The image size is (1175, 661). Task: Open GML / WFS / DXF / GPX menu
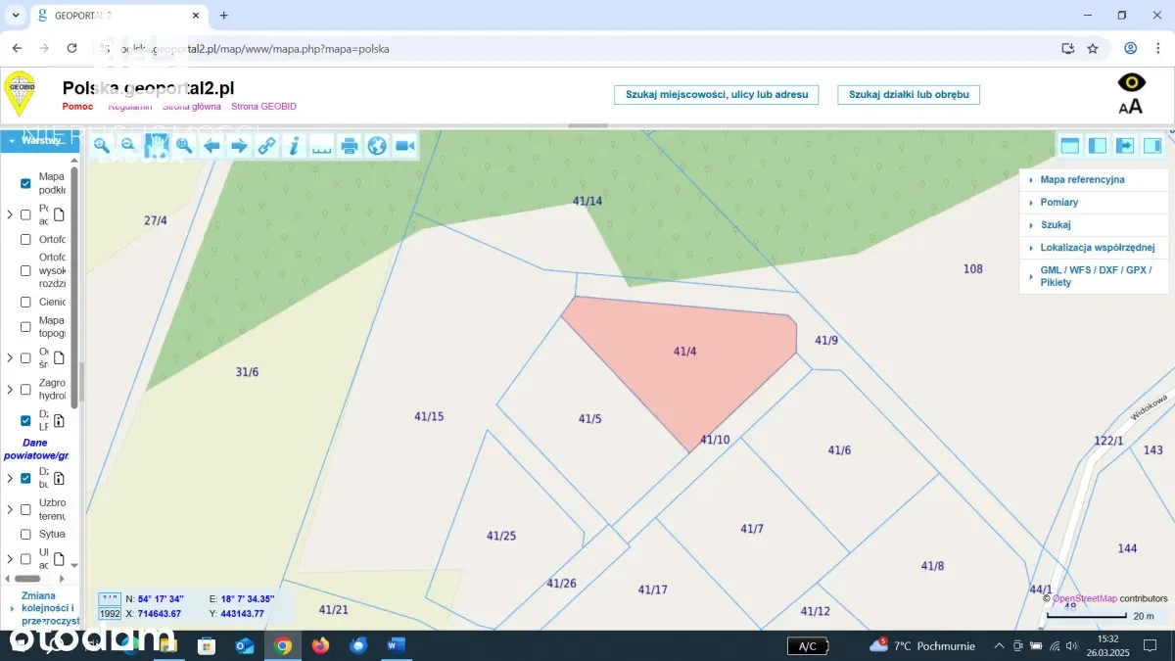pos(1095,275)
